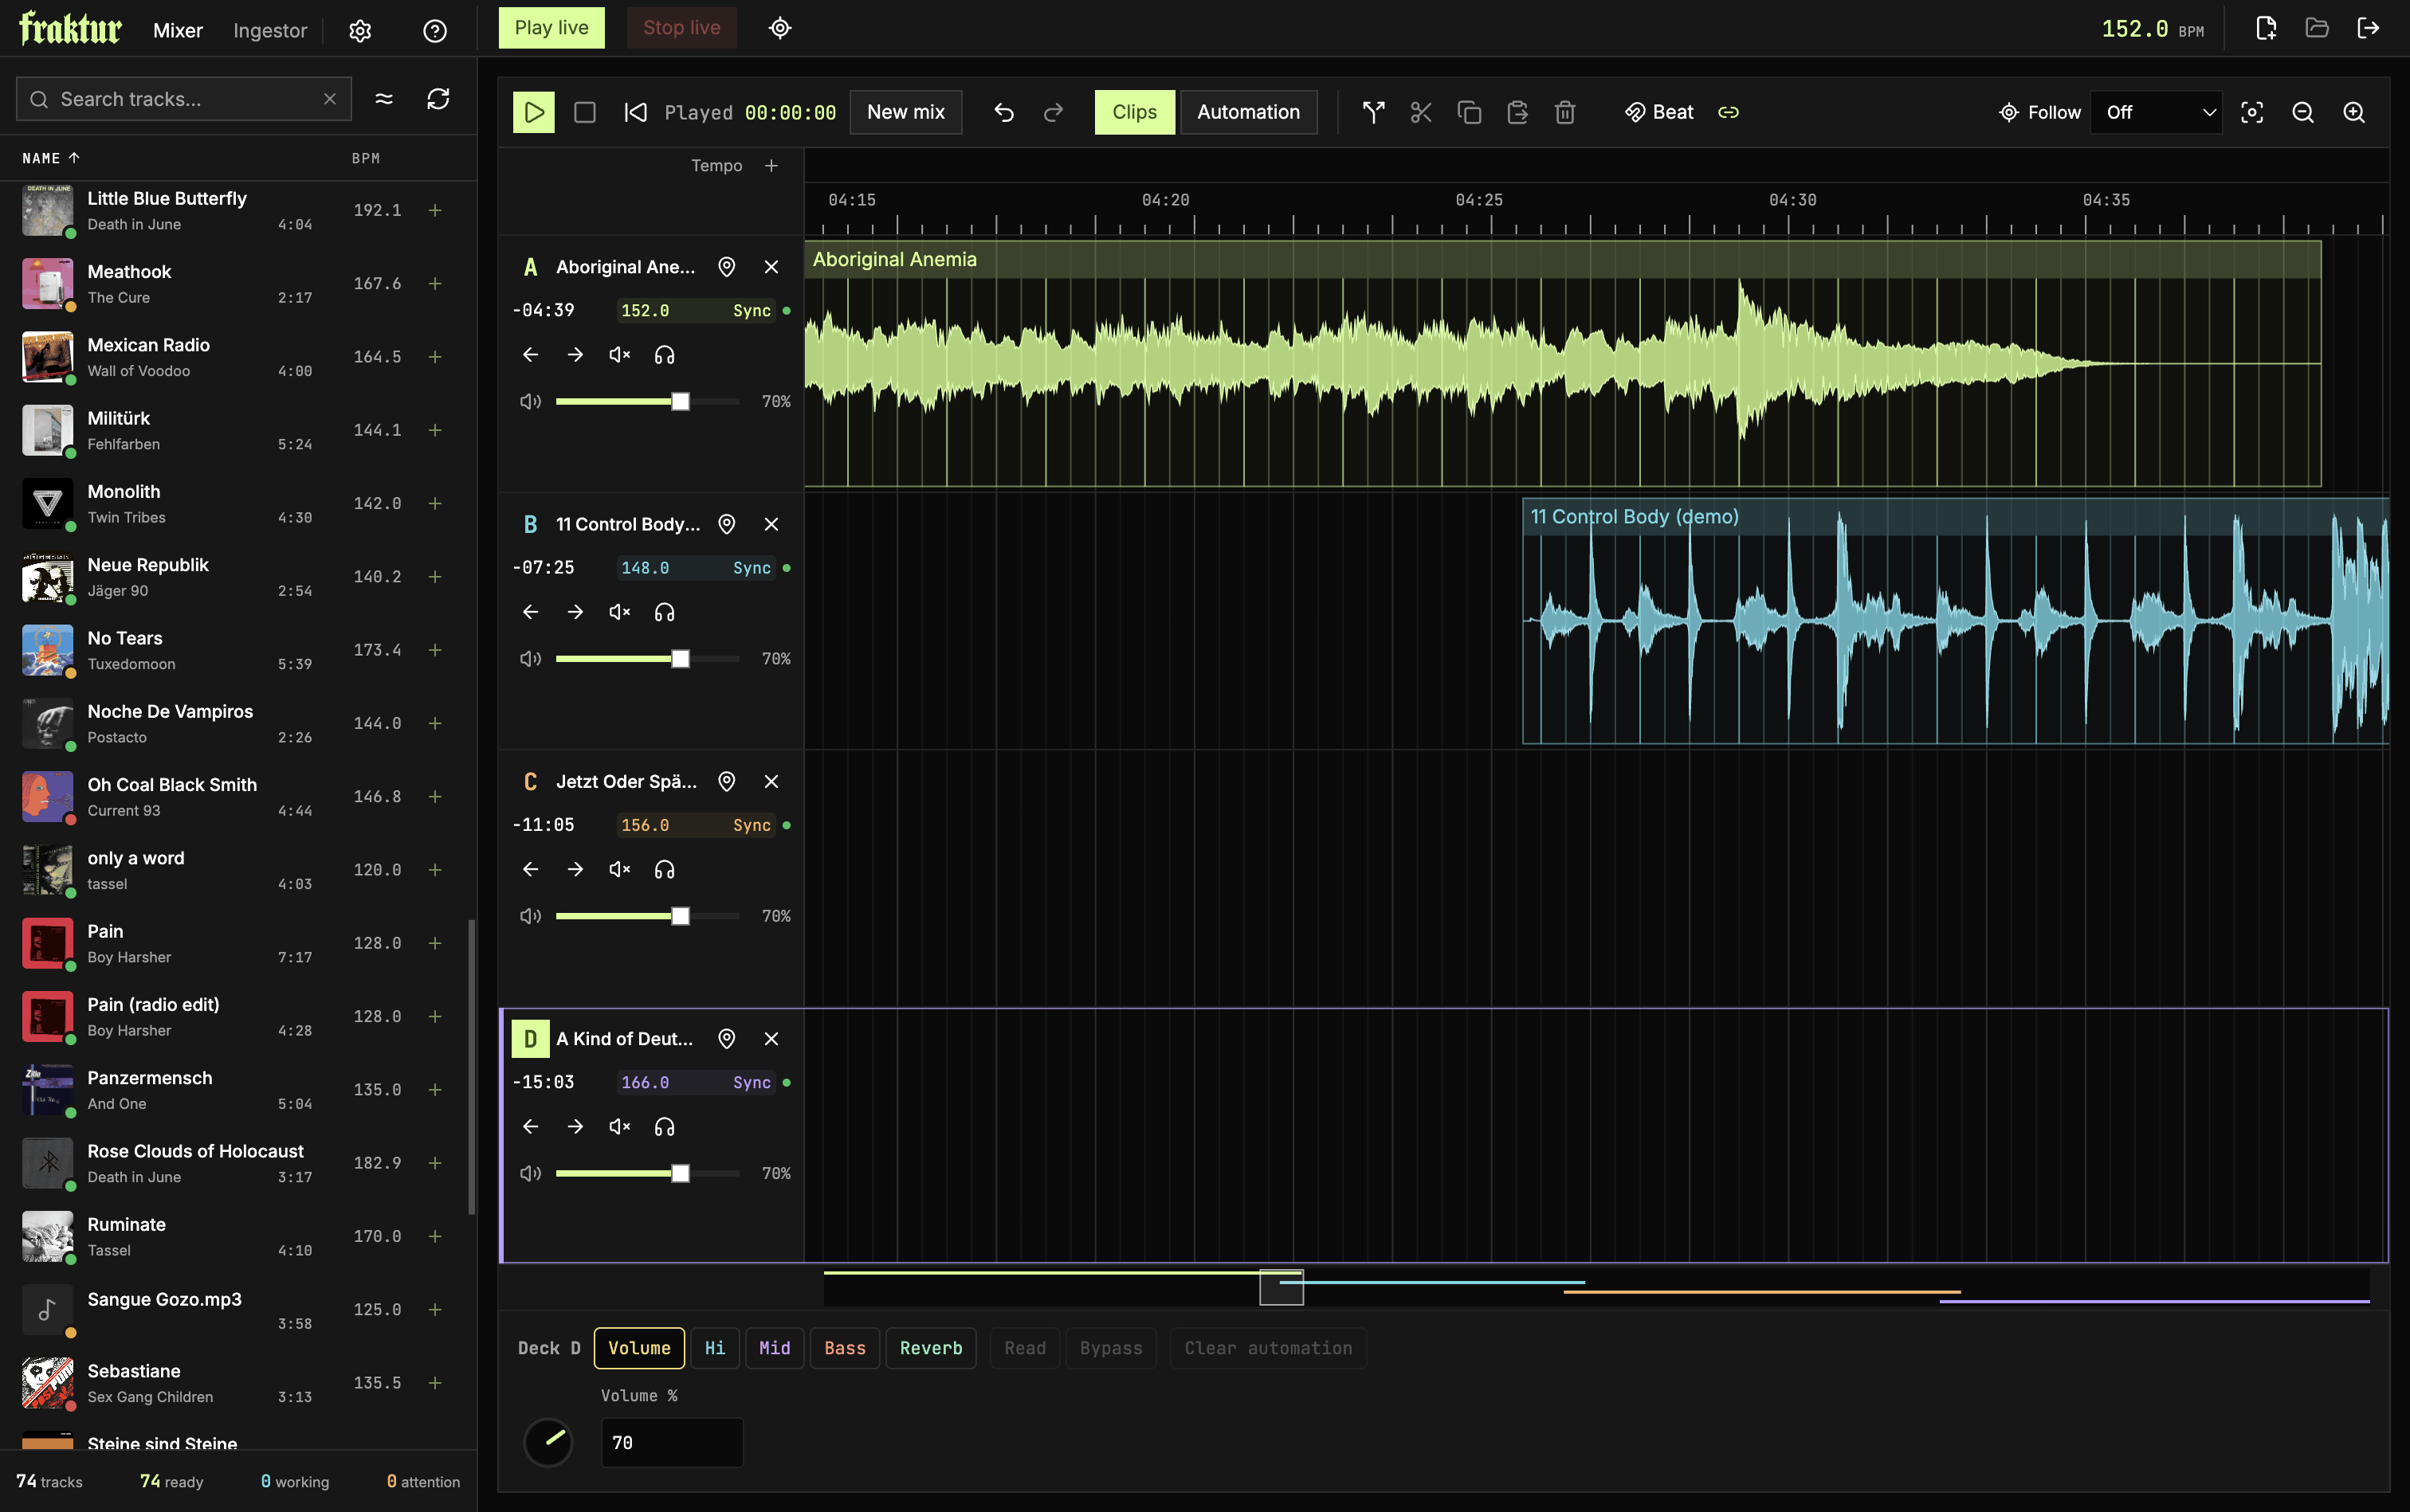Open the Mixer tab
Viewport: 2410px width, 1512px height.
pos(178,31)
